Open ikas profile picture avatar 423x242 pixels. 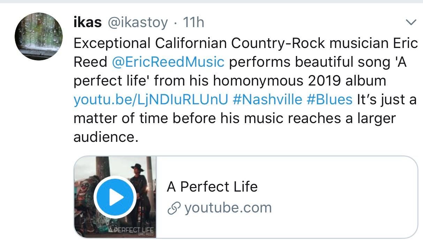[x=39, y=37]
